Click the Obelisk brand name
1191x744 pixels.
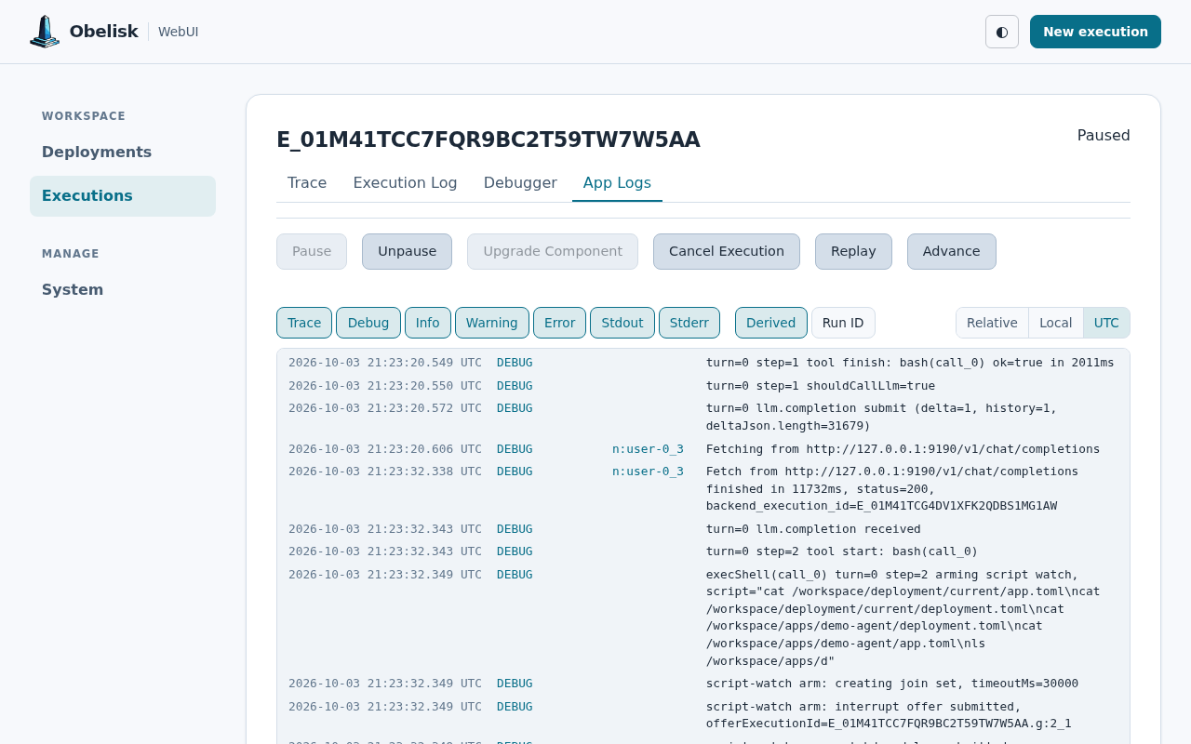pyautogui.click(x=103, y=32)
